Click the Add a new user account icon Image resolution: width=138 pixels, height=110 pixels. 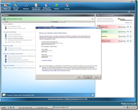click(6, 58)
